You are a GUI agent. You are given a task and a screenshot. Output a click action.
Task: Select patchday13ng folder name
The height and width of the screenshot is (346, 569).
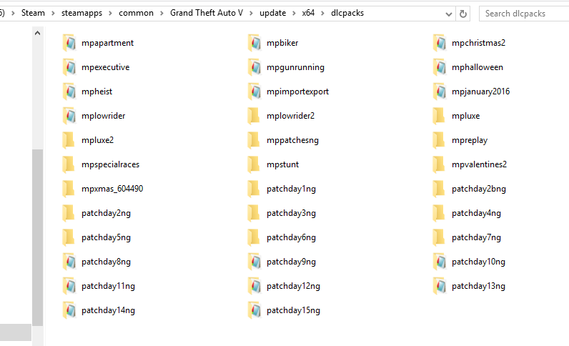click(478, 287)
